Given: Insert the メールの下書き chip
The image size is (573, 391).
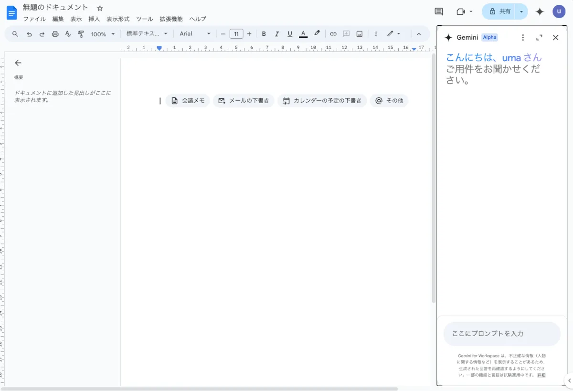Looking at the screenshot, I should 244,101.
